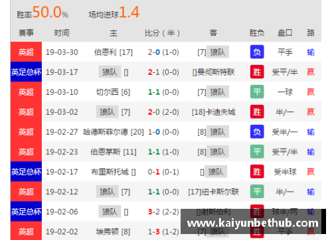Click the 平 result badge for 19-02-23
This screenshot has width=332, height=240.
tap(257, 152)
